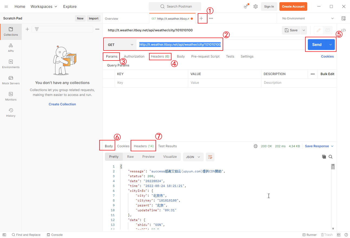The width and height of the screenshot is (350, 238).
Task: Click the network globe icon
Action: pos(256,146)
